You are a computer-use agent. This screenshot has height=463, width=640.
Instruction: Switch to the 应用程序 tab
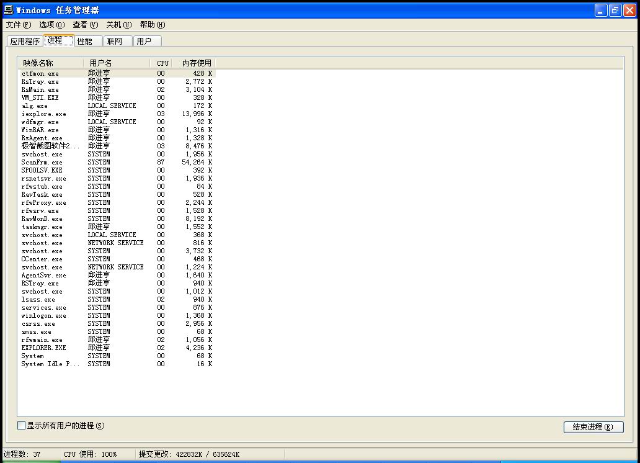tap(25, 42)
